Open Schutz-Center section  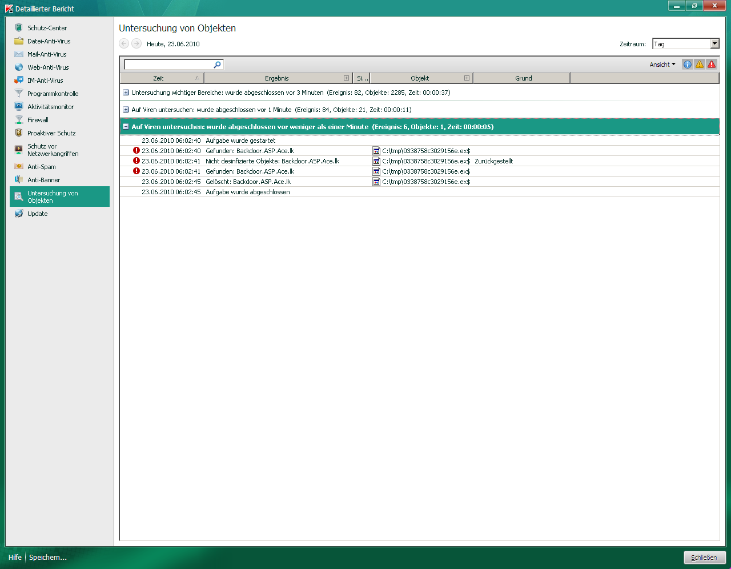tap(47, 28)
